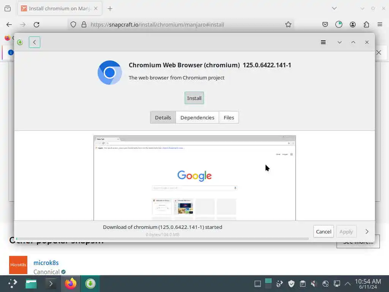Click the Apply button
The height and width of the screenshot is (292, 389).
coord(346,232)
